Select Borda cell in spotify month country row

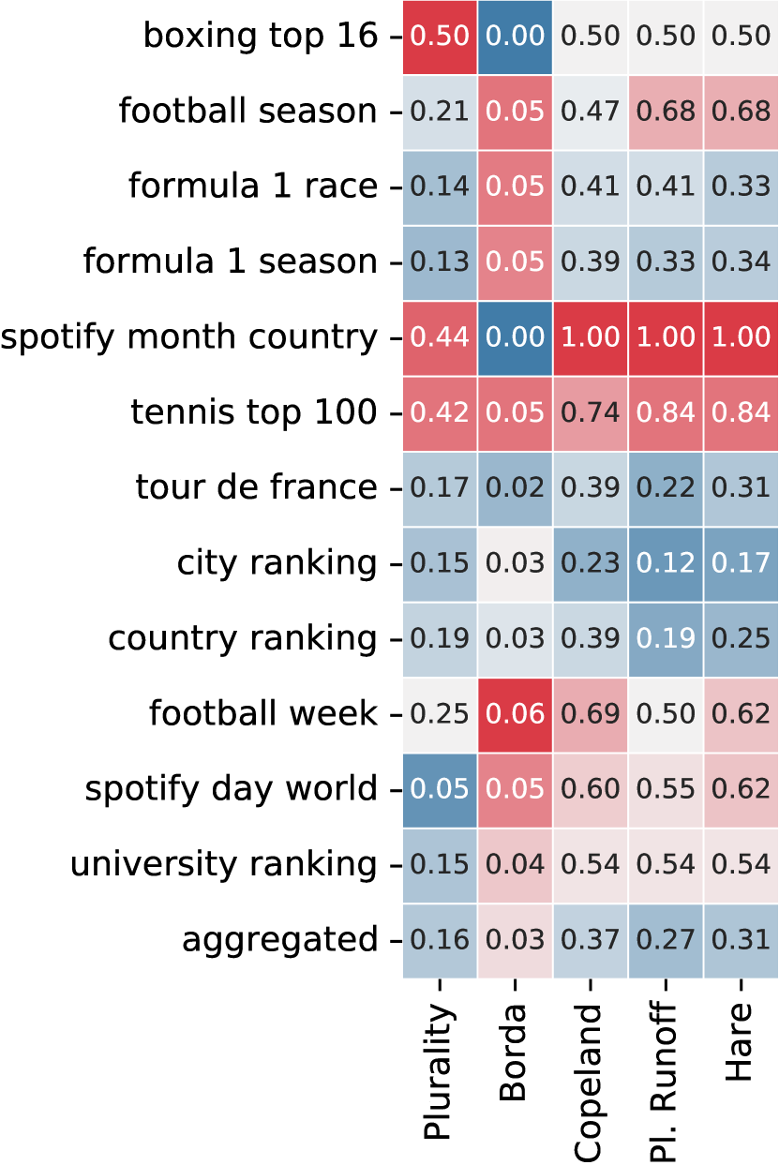pos(515,337)
